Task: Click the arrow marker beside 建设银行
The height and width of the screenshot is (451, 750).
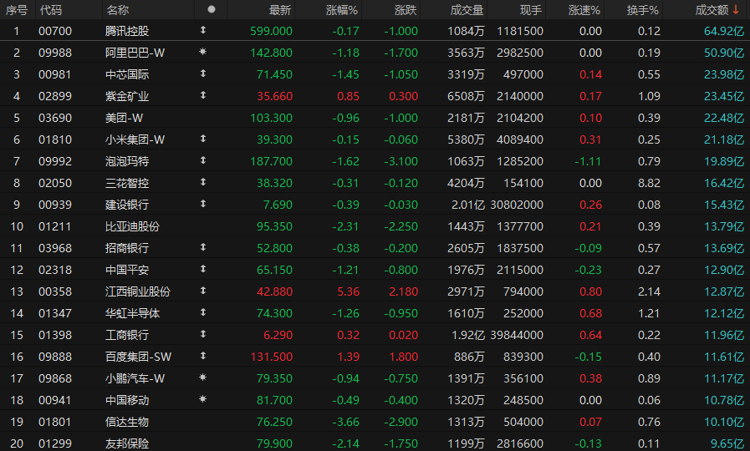Action: [x=203, y=204]
